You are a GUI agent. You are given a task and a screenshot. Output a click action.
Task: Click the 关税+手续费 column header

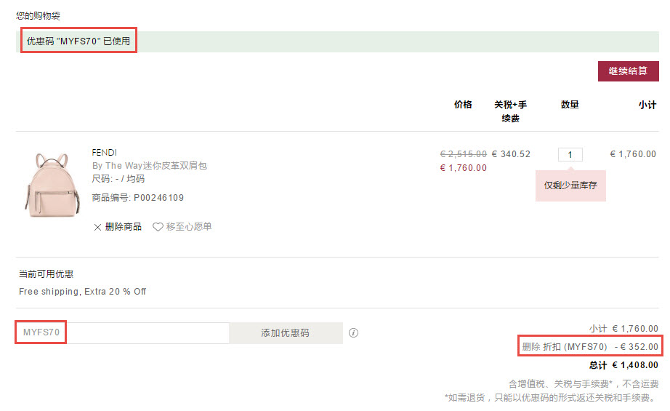tap(511, 111)
